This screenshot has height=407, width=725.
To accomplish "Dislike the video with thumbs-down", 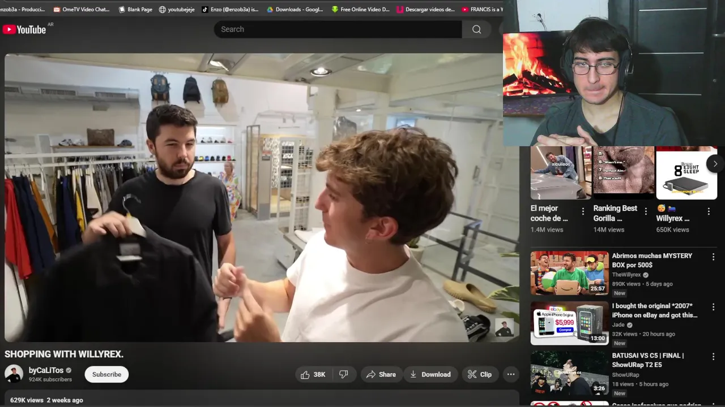I will [x=343, y=374].
